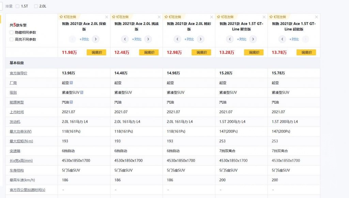Move the 精彩版 column left with its arrow
The height and width of the screenshot is (198, 349).
(178, 39)
